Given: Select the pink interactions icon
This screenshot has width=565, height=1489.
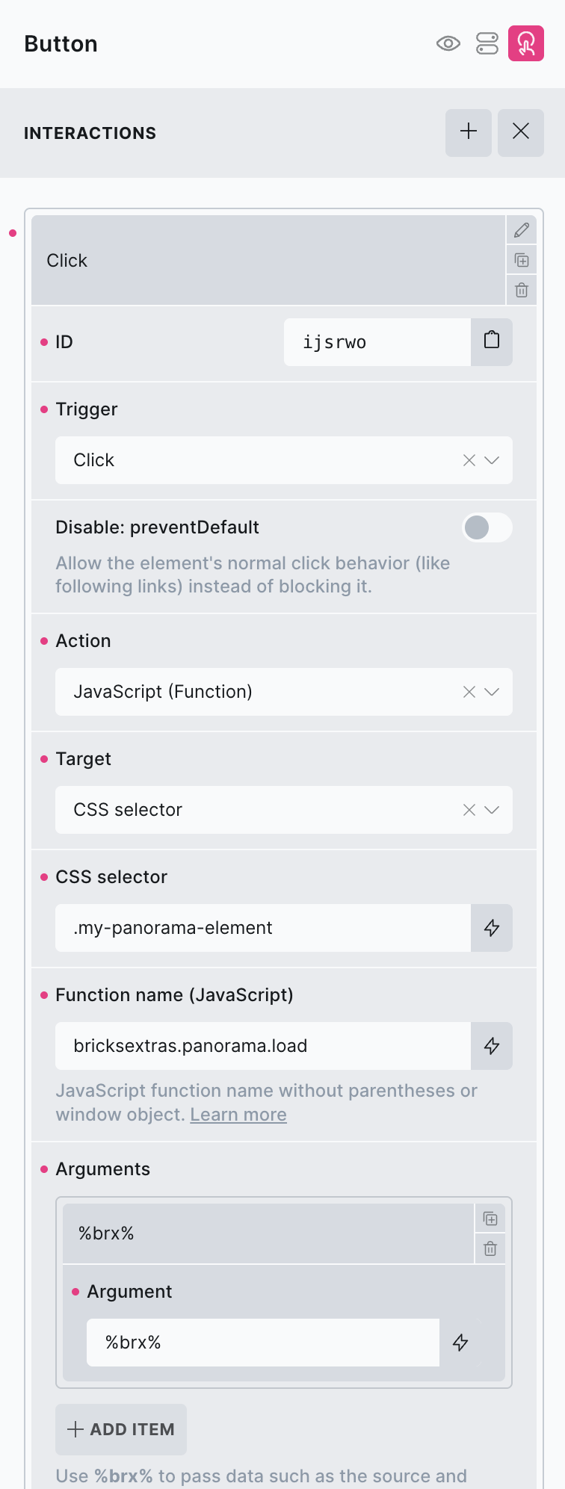Looking at the screenshot, I should pyautogui.click(x=525, y=43).
